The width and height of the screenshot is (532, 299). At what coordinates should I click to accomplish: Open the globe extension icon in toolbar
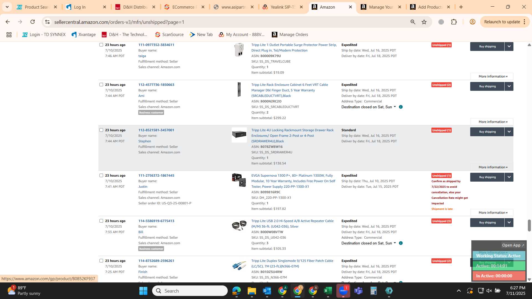pos(441,22)
